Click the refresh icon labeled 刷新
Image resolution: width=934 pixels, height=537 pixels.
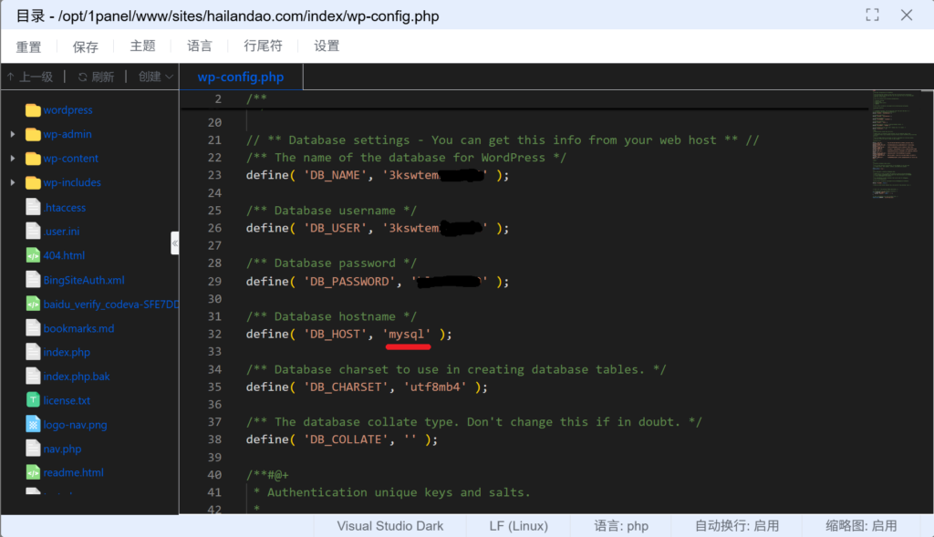[96, 77]
